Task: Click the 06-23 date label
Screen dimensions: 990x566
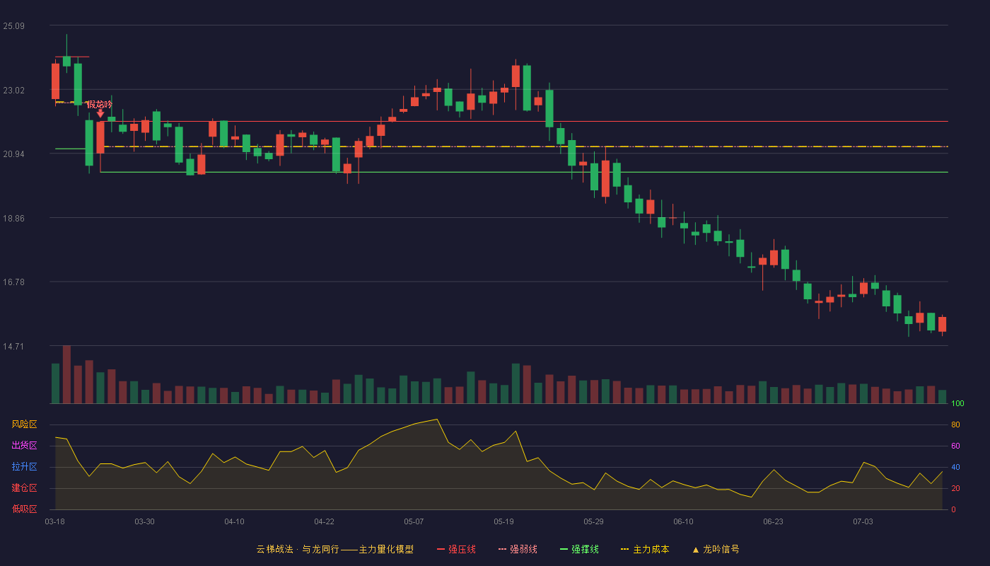Action: pos(773,521)
